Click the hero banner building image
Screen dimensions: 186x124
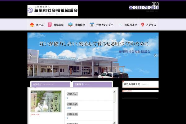(93, 55)
